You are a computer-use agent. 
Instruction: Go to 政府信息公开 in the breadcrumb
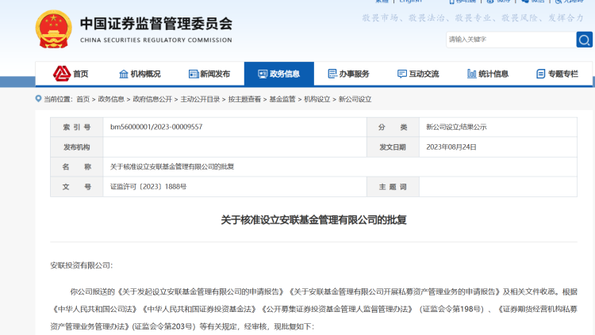(152, 99)
